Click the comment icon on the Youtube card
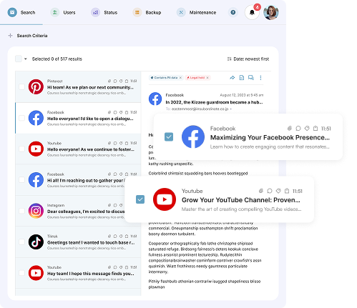Image resolution: width=357 pixels, height=308 pixels. tap(270, 191)
